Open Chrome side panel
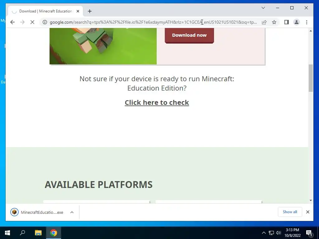The height and width of the screenshot is (239, 319). pyautogui.click(x=287, y=22)
